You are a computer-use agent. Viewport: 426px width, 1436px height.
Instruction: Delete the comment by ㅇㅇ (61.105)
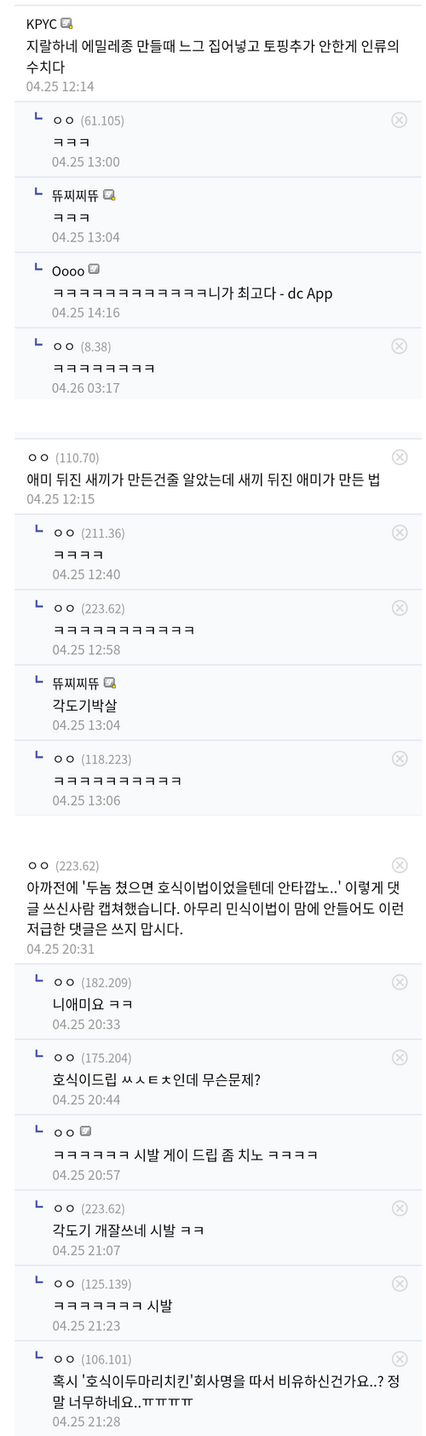pyautogui.click(x=399, y=120)
